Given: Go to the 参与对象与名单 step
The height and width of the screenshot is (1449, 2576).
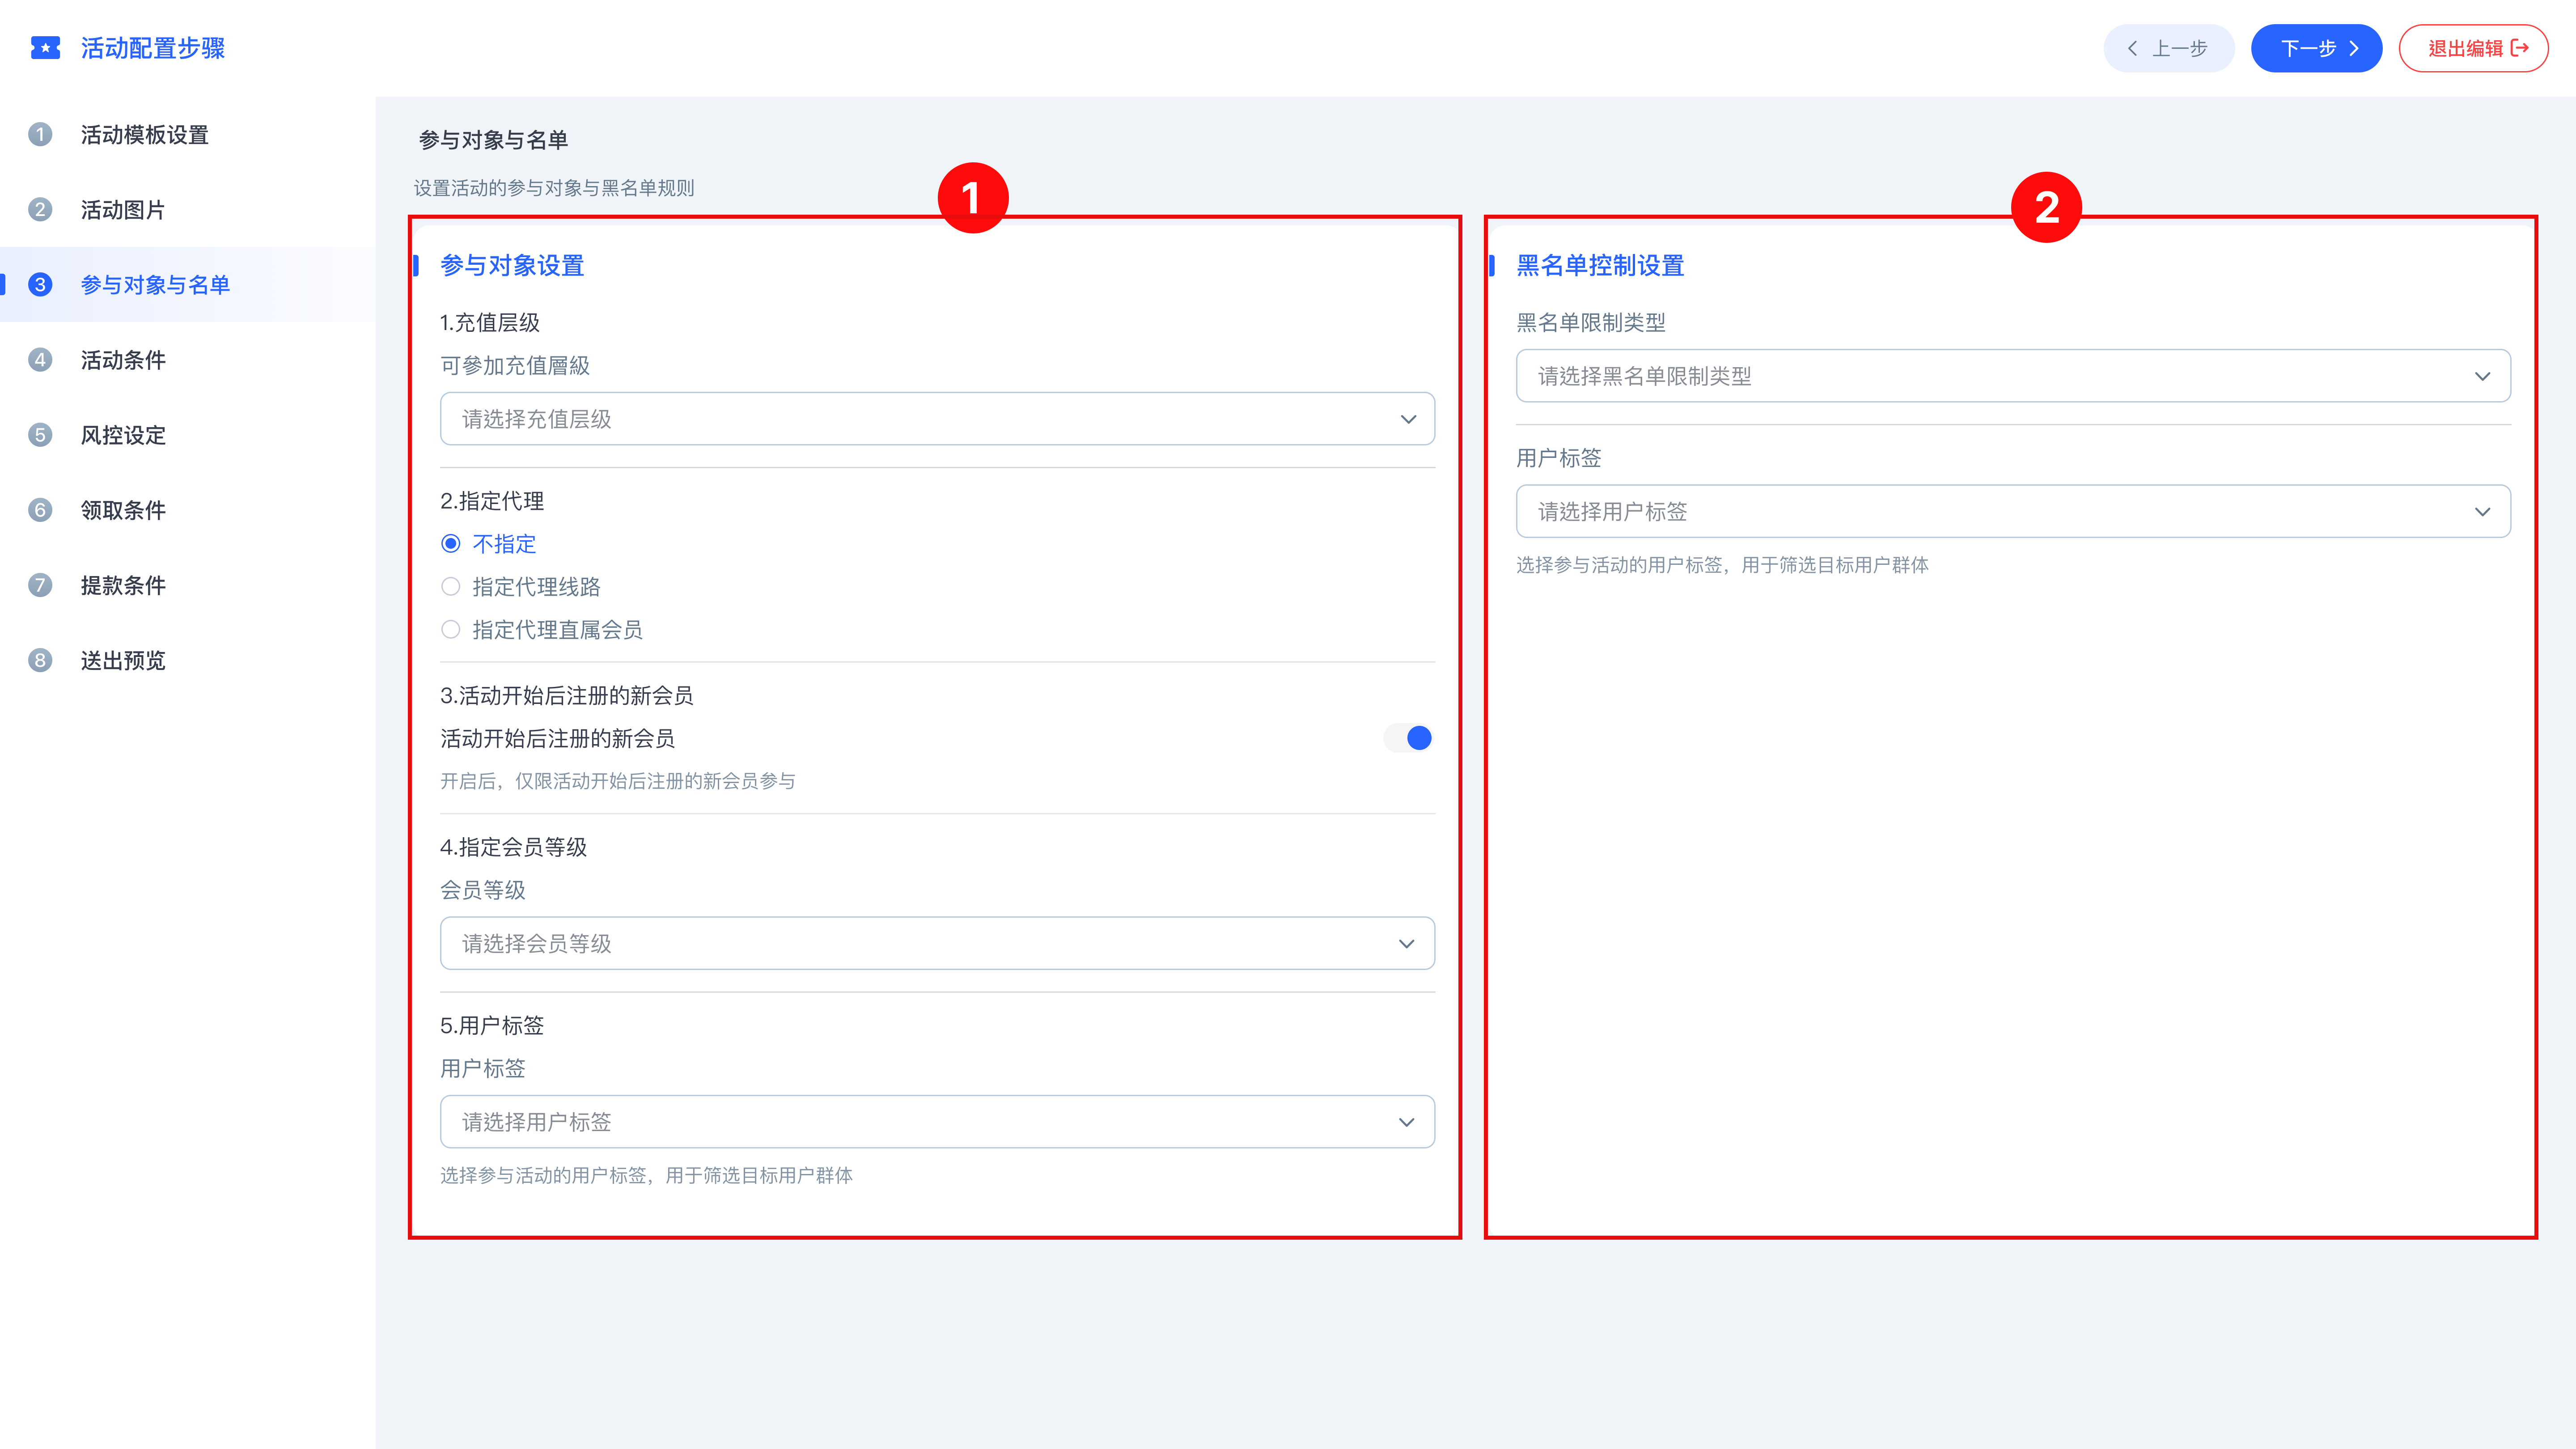Looking at the screenshot, I should click(x=188, y=284).
